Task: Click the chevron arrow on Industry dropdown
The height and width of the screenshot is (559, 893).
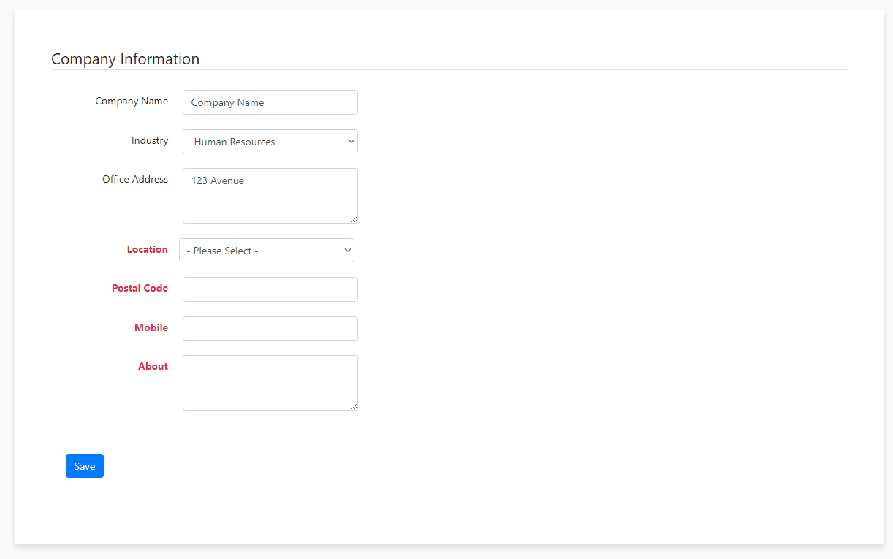Action: pyautogui.click(x=351, y=142)
